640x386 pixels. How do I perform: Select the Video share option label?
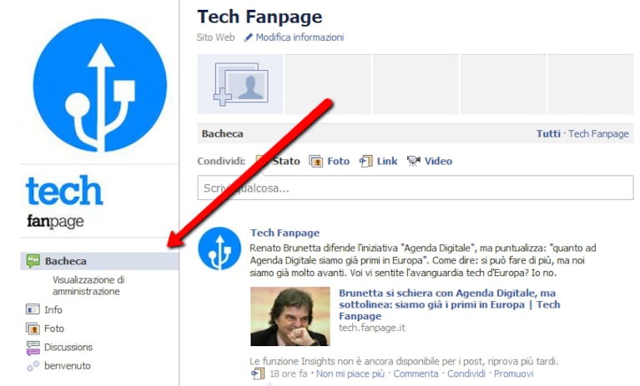point(438,162)
